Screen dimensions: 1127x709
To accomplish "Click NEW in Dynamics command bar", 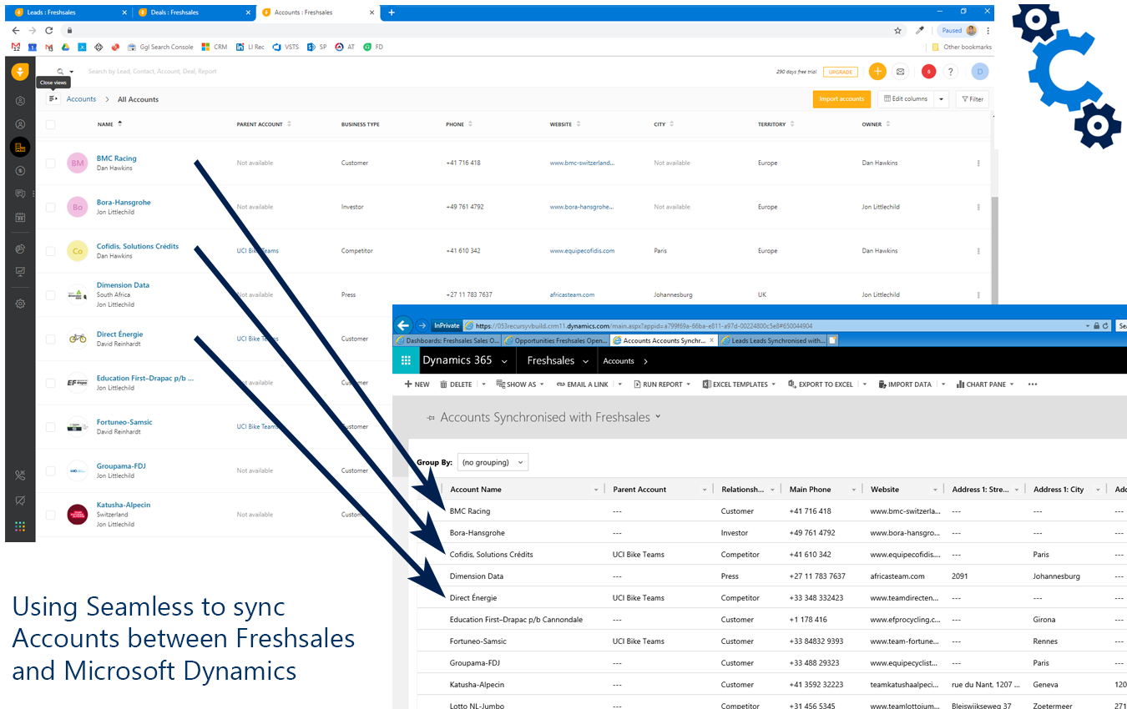I will 417,385.
